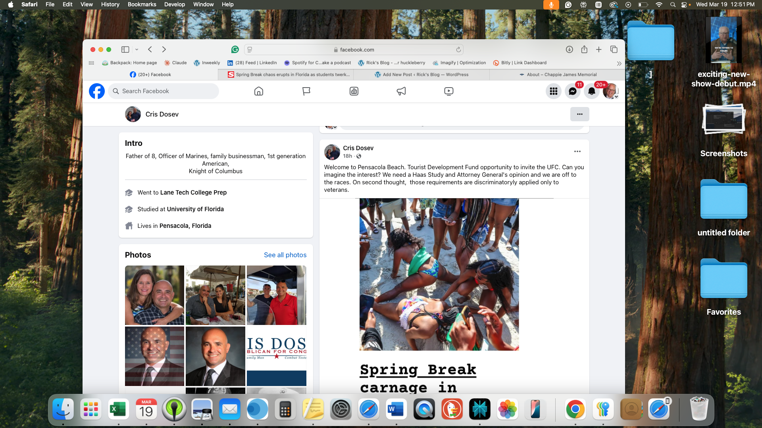Click See all photos link
Screen dimensions: 762x428
285,255
